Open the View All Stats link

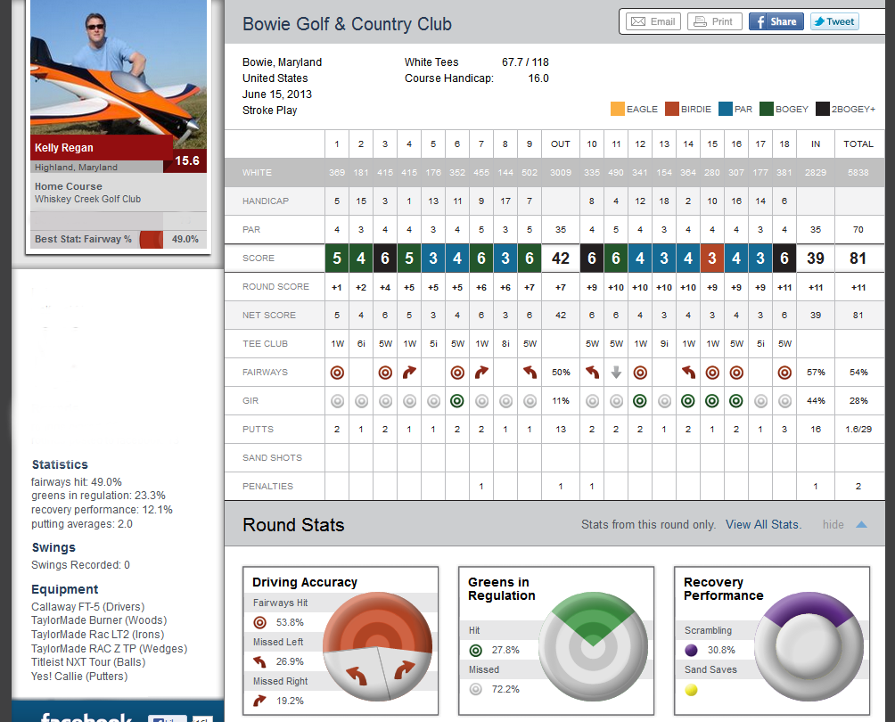763,525
